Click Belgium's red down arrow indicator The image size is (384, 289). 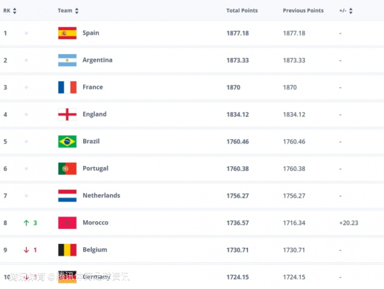(x=26, y=250)
